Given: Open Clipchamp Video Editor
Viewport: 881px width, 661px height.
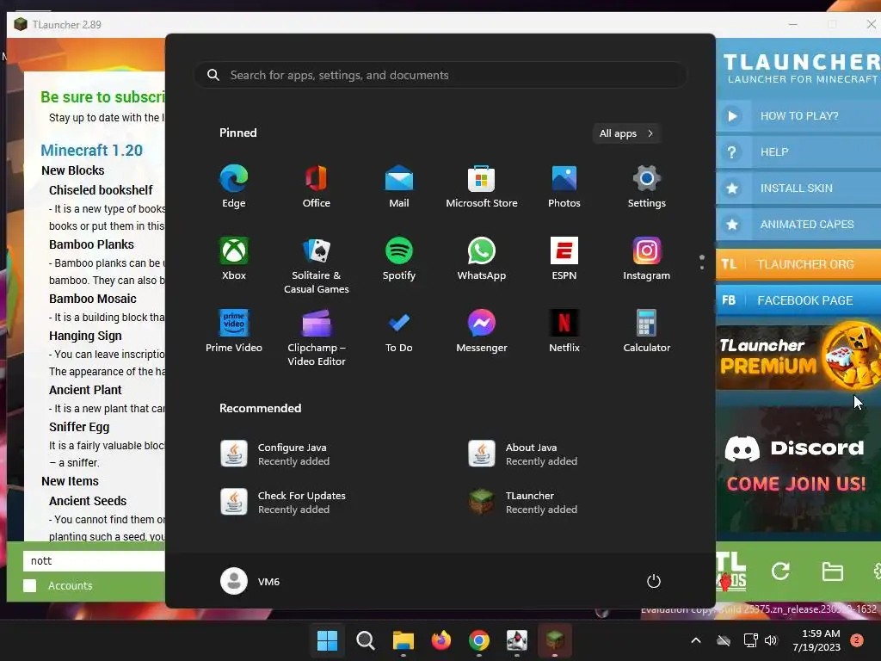Looking at the screenshot, I should 317,337.
